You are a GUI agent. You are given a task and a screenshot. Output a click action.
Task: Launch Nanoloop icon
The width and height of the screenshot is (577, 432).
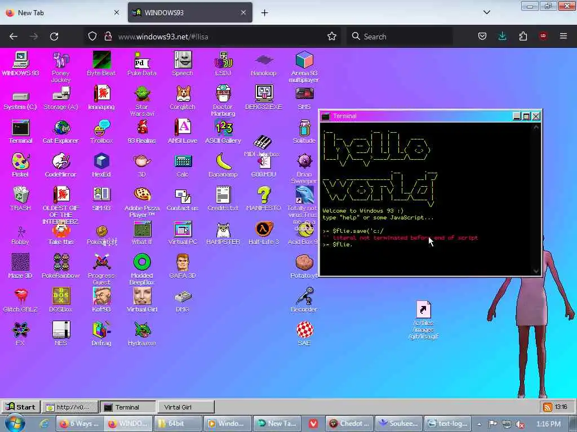pyautogui.click(x=264, y=64)
